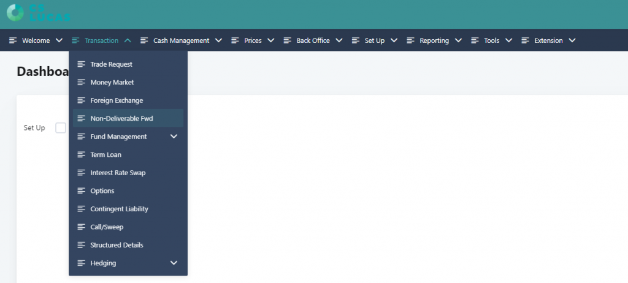This screenshot has width=628, height=283.
Task: Open the Back Office menu
Action: tap(313, 40)
